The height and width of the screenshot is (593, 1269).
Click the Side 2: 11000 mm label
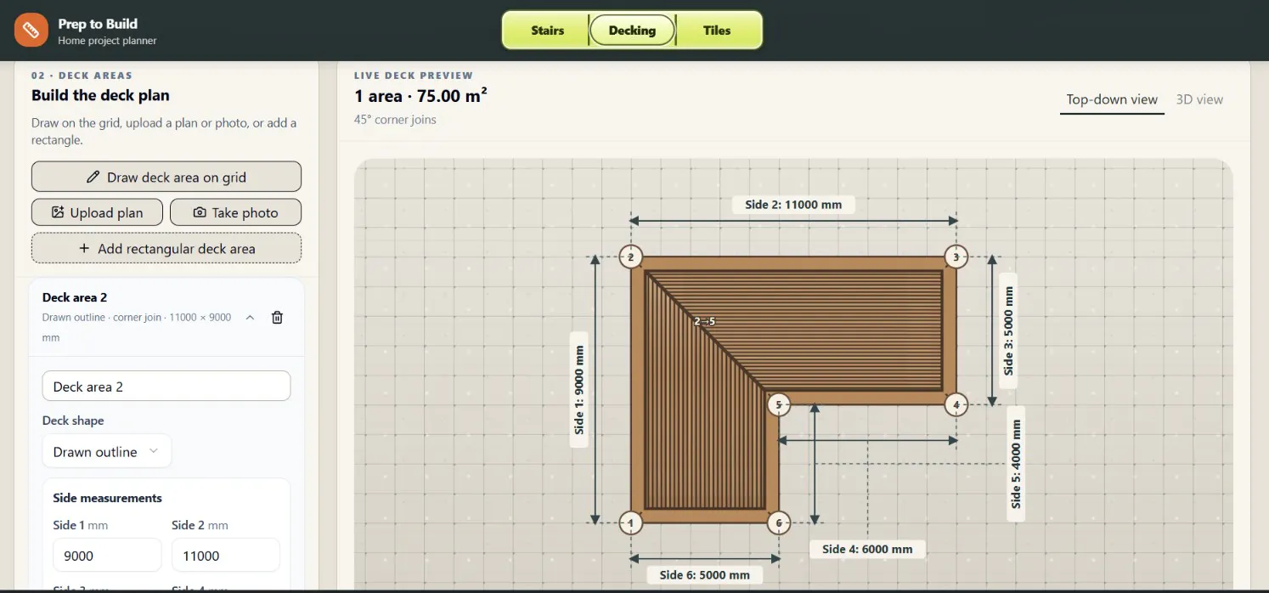pyautogui.click(x=793, y=205)
